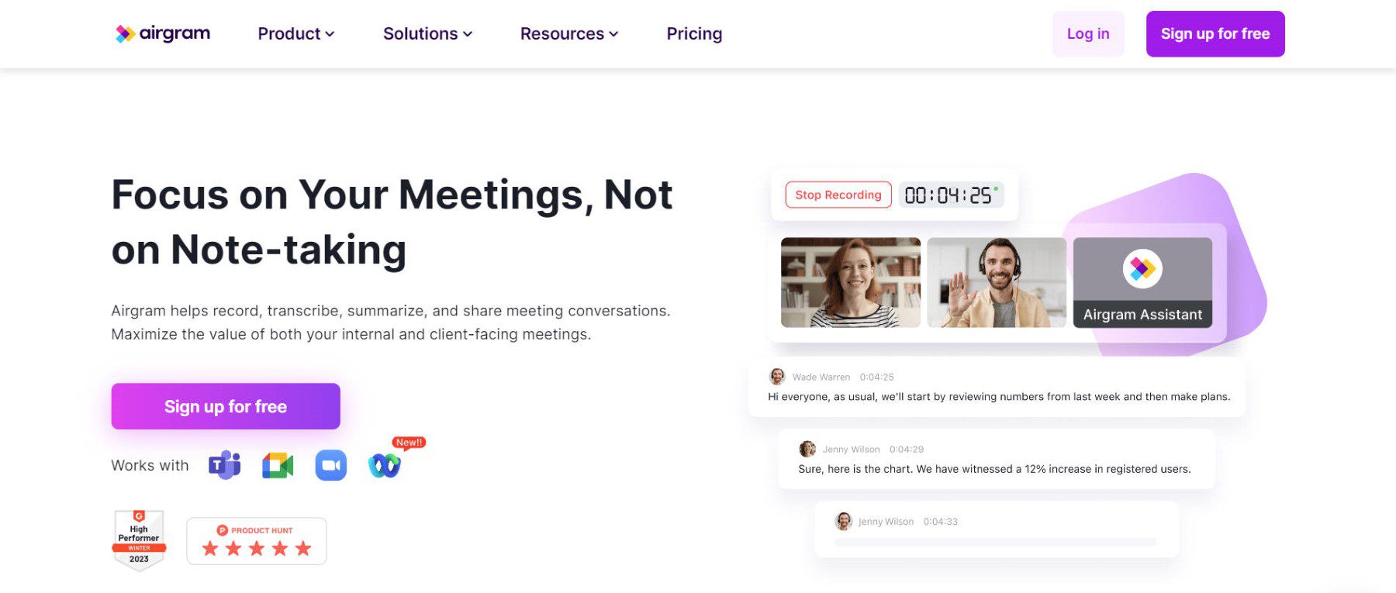Click the five-star Product Hunt rating

(257, 547)
